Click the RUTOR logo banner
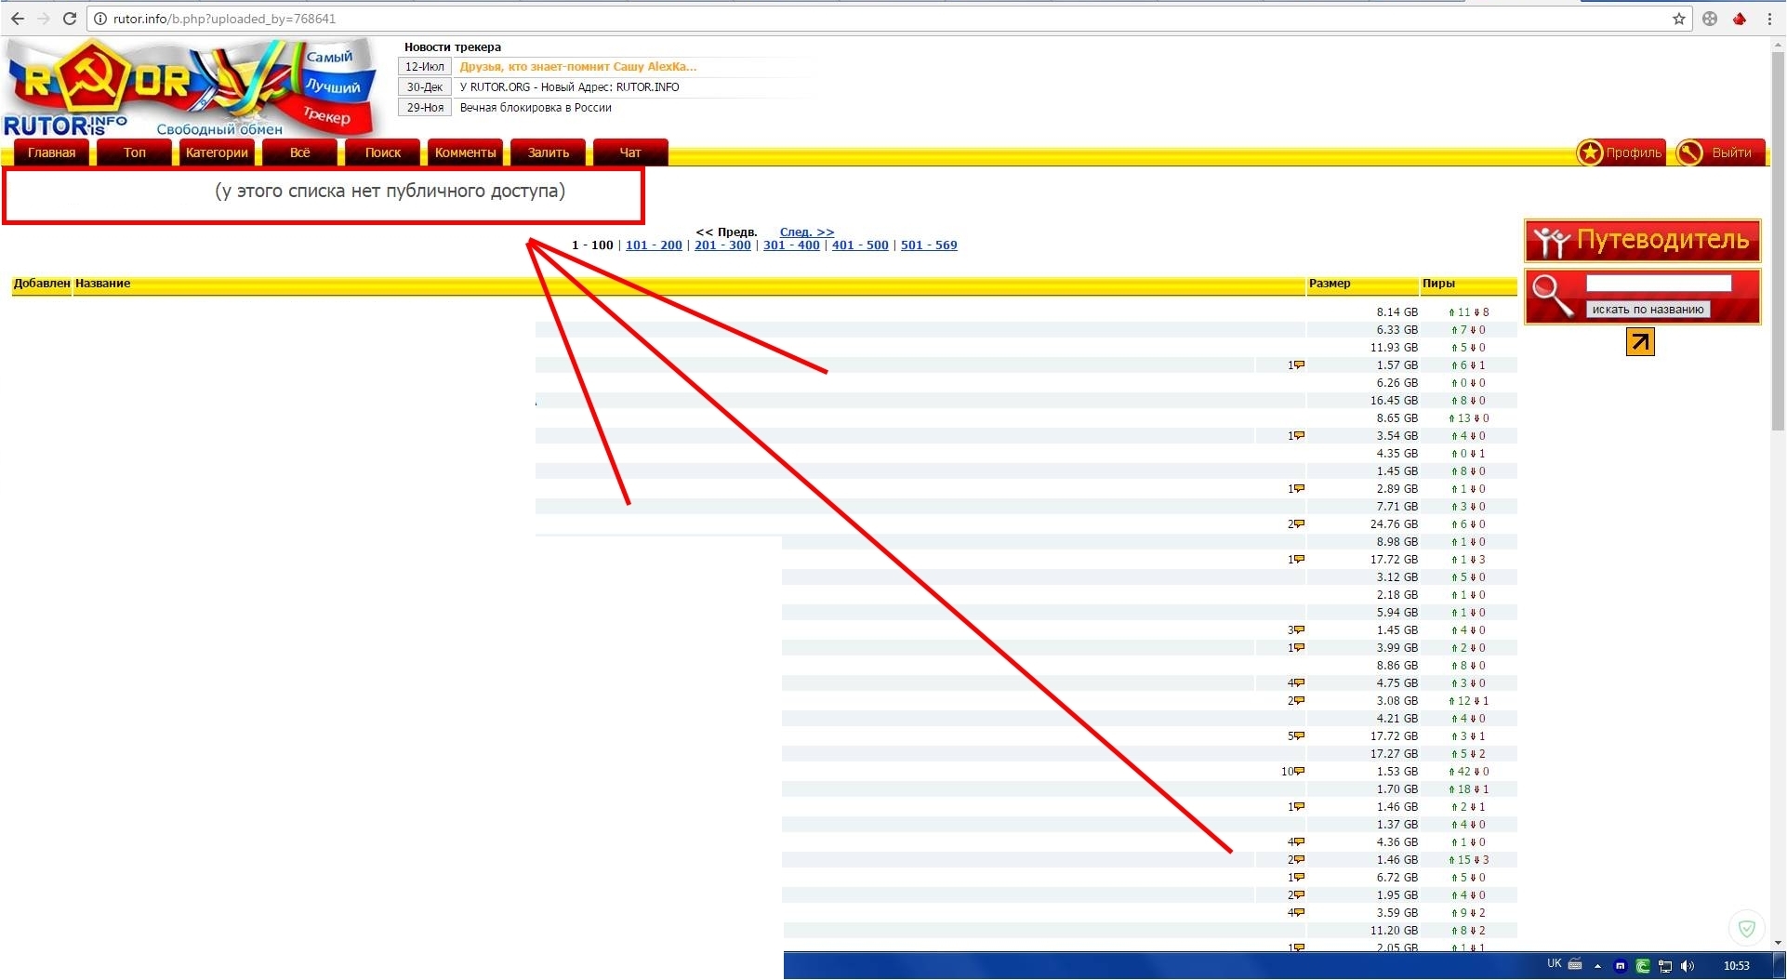The width and height of the screenshot is (1787, 980). (x=191, y=87)
